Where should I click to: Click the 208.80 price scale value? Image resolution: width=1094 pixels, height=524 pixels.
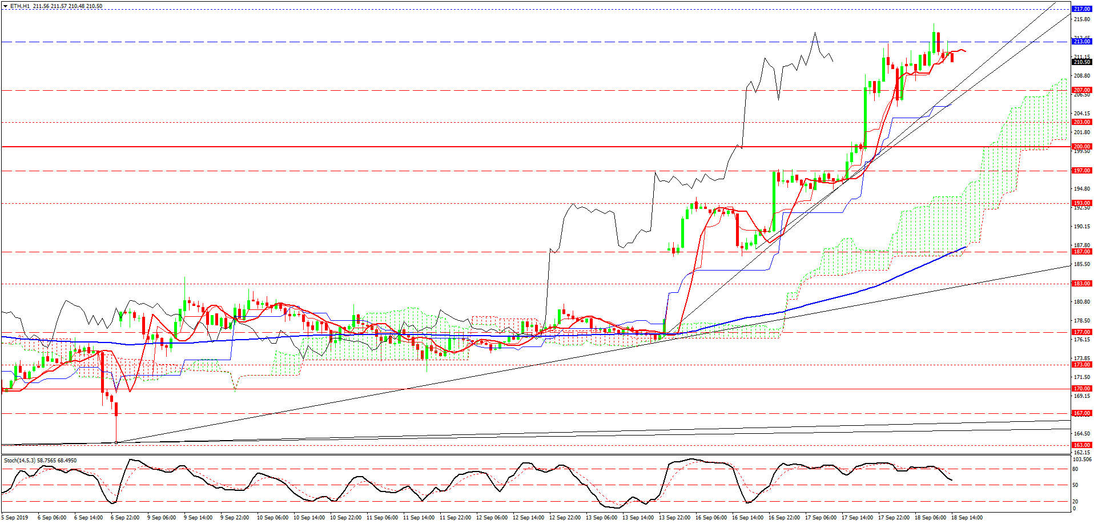(1082, 75)
